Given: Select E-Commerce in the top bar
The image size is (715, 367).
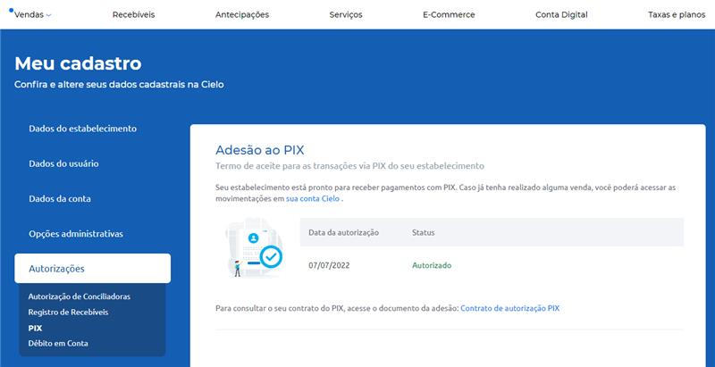Looking at the screenshot, I should coord(449,14).
